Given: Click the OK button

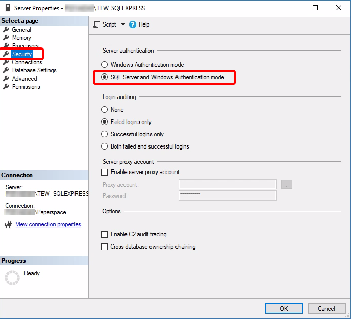Looking at the screenshot, I should tap(284, 308).
